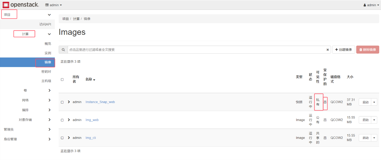Open the 实例 sidebar item
This screenshot has height=160, width=381.
tap(48, 53)
